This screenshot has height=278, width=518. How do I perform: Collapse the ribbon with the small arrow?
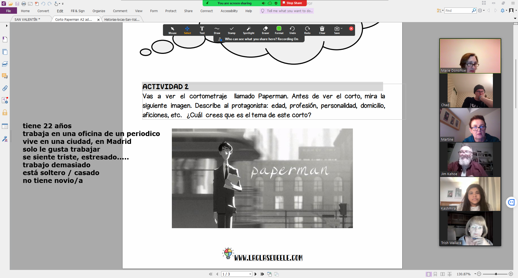[x=515, y=18]
